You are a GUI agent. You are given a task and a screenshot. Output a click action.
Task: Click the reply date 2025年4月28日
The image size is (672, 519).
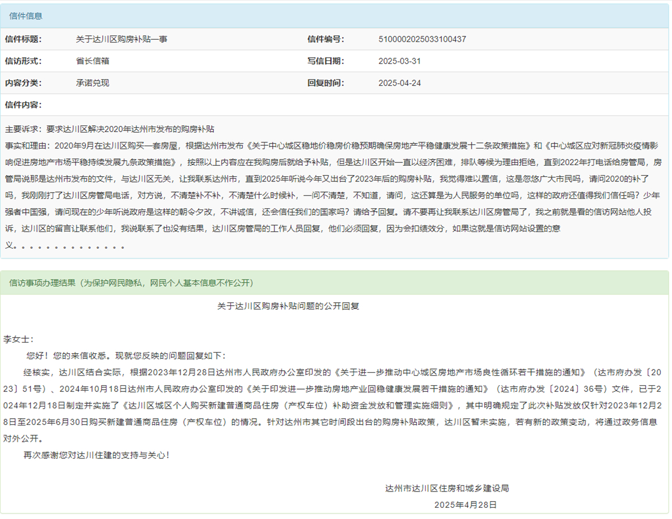tap(465, 505)
